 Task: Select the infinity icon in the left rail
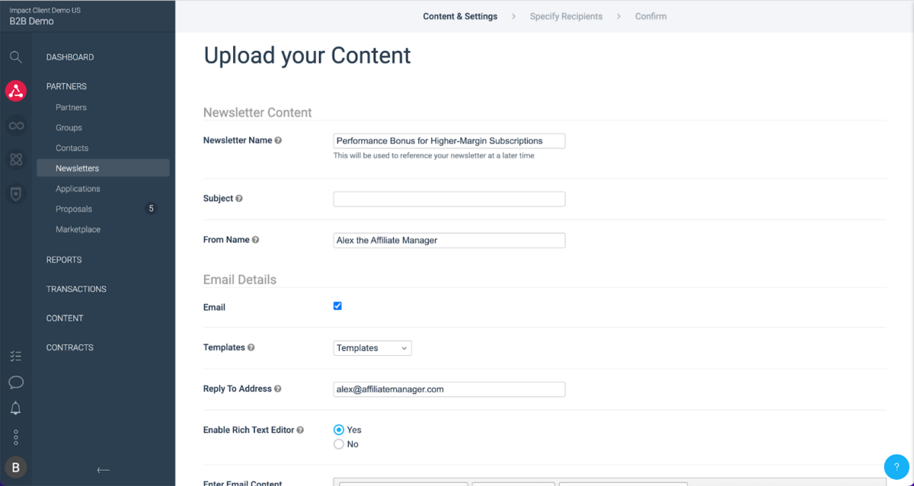point(16,125)
